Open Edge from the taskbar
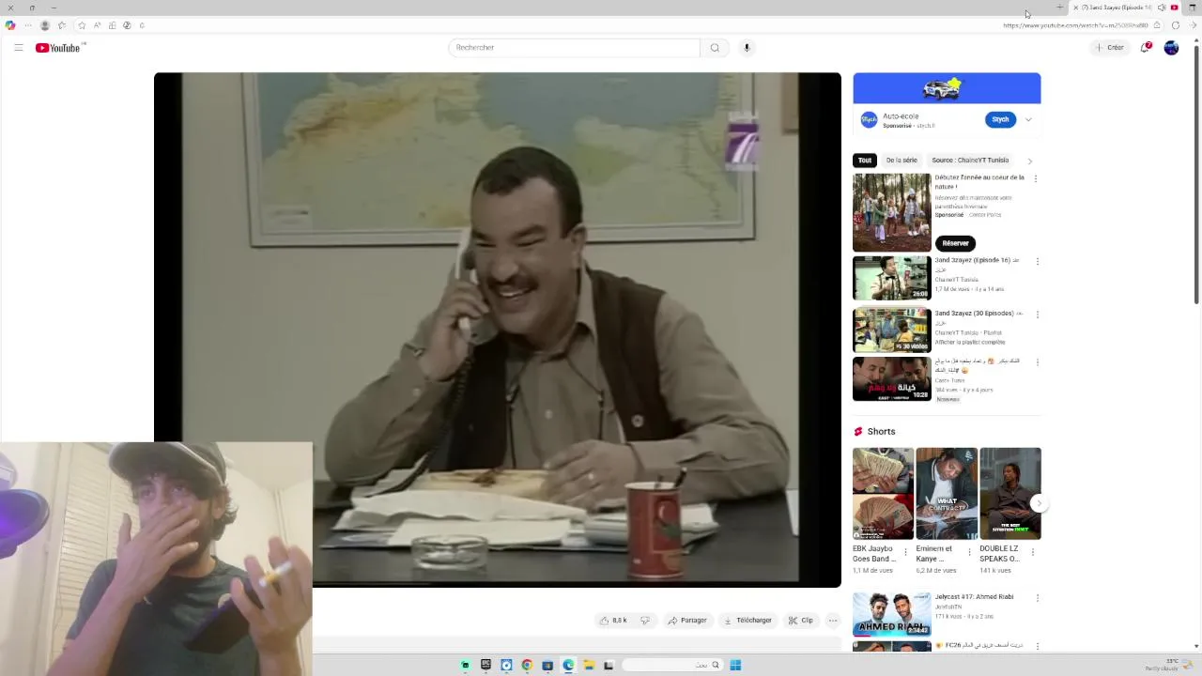This screenshot has width=1202, height=676. [568, 665]
